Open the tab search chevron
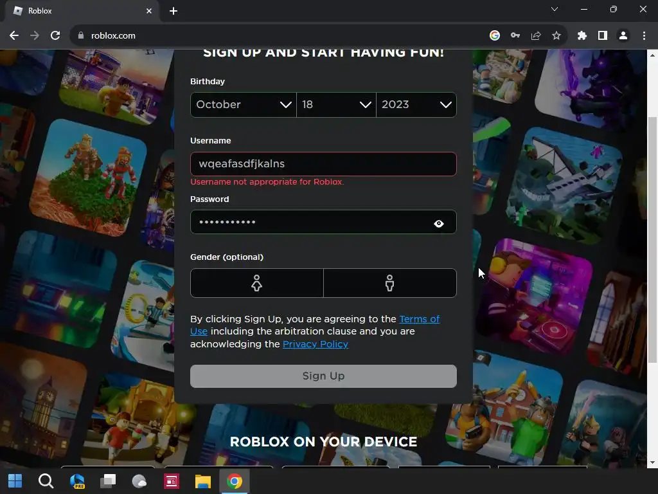 pyautogui.click(x=555, y=9)
